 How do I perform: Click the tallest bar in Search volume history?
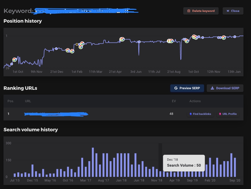tap(93, 162)
